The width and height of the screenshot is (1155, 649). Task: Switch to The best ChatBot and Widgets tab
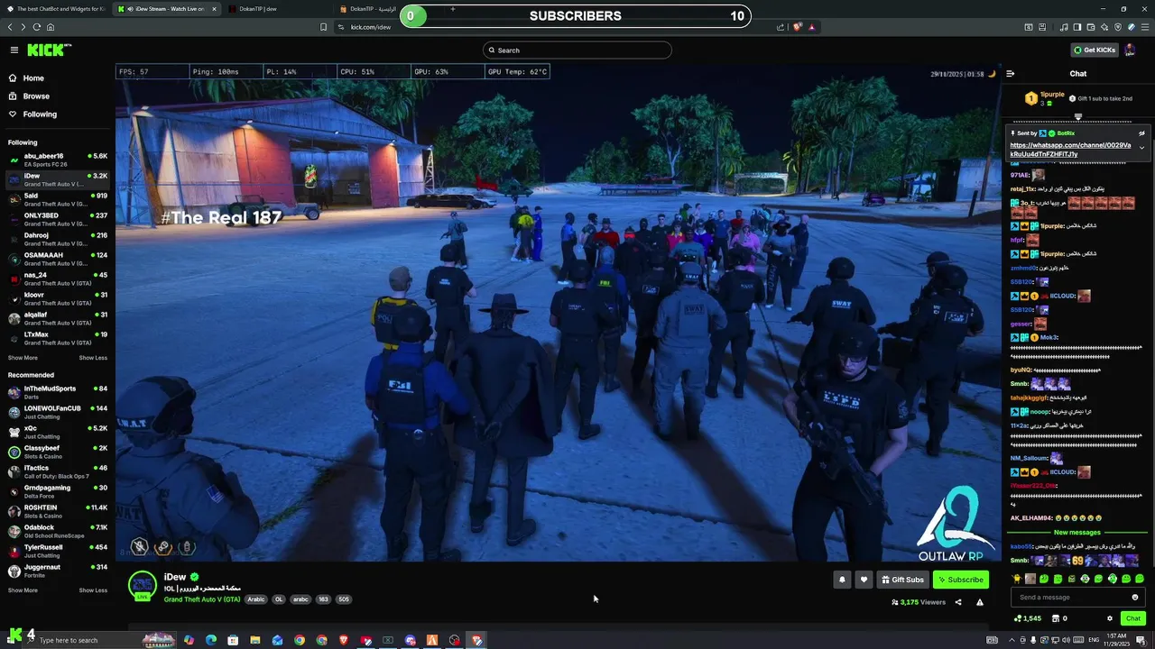click(56, 9)
